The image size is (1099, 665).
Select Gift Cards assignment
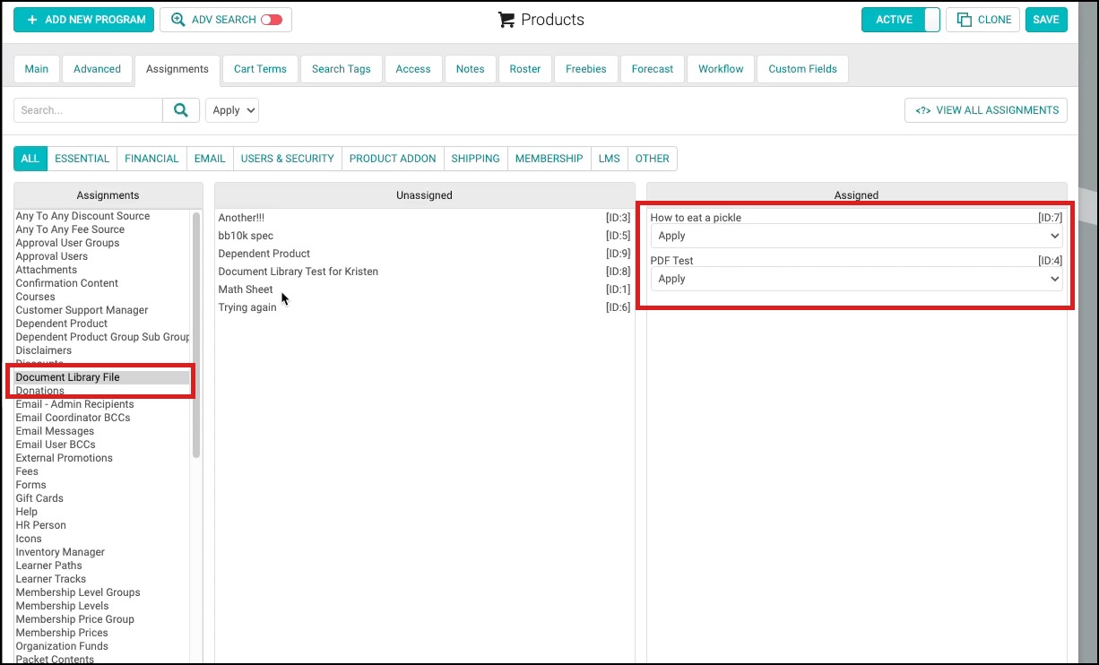pos(39,498)
